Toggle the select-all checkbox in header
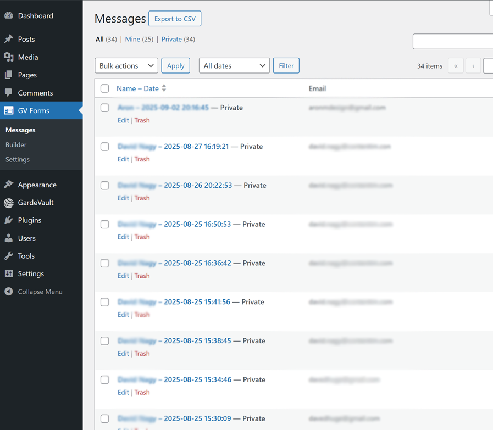 pos(105,88)
